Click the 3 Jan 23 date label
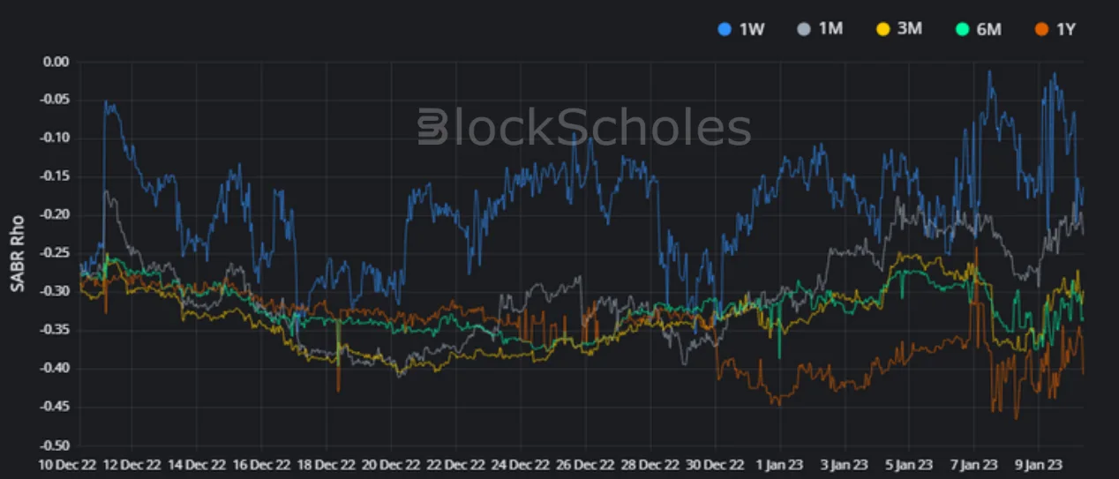The height and width of the screenshot is (479, 1119). tap(844, 464)
